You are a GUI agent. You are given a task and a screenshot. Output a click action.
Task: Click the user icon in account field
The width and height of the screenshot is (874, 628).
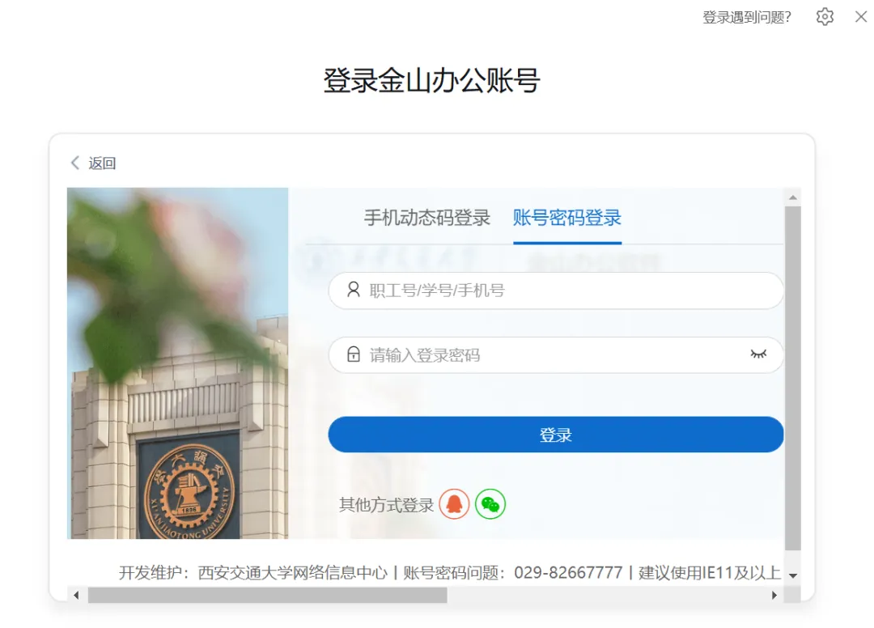click(354, 289)
